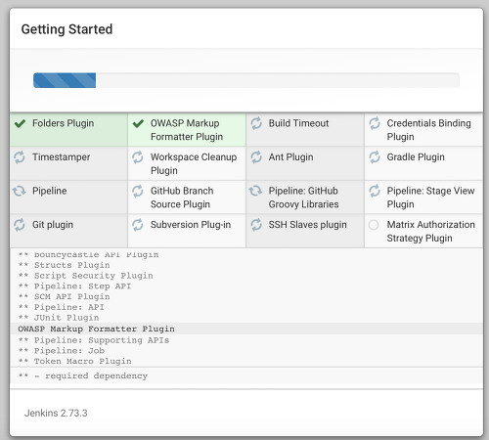This screenshot has height=440, width=489.
Task: Click the installation progress bar
Action: [246, 80]
